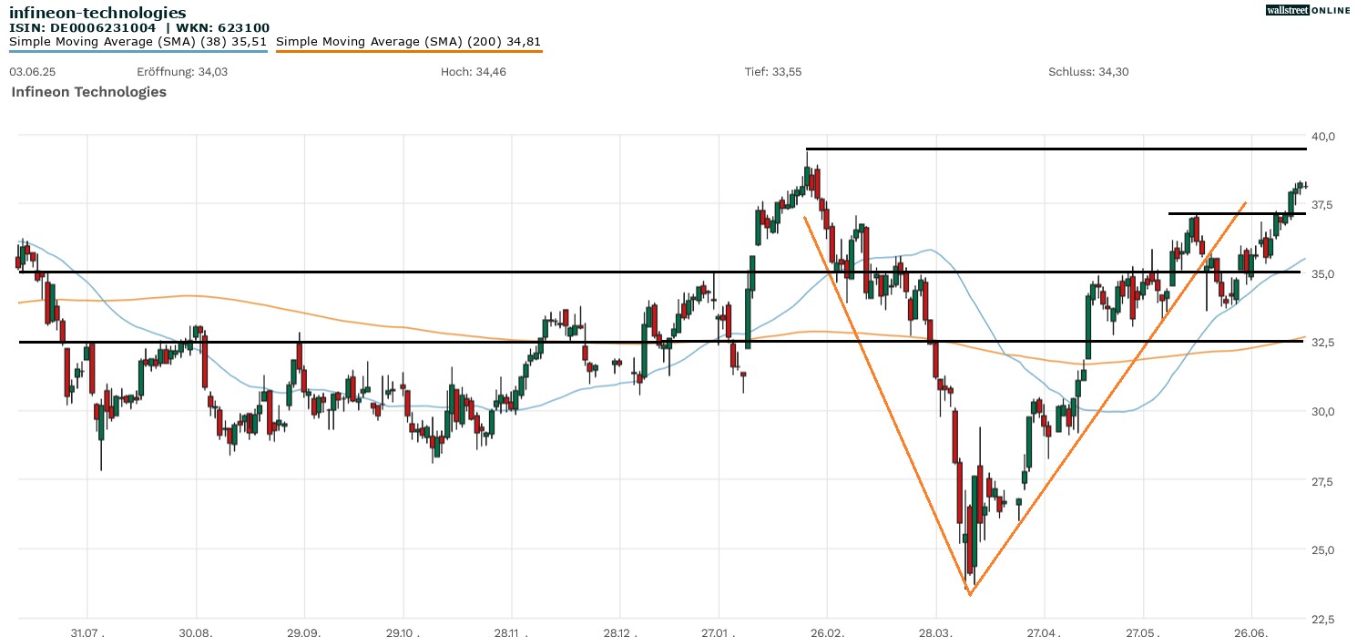Image resolution: width=1357 pixels, height=637 pixels.
Task: Click WKN: 623100 text
Action: 223,28
